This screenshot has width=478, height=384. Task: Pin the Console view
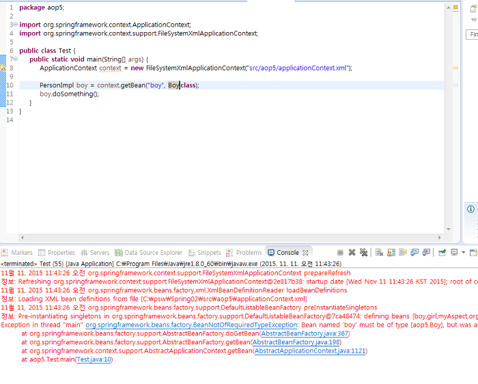click(442, 253)
